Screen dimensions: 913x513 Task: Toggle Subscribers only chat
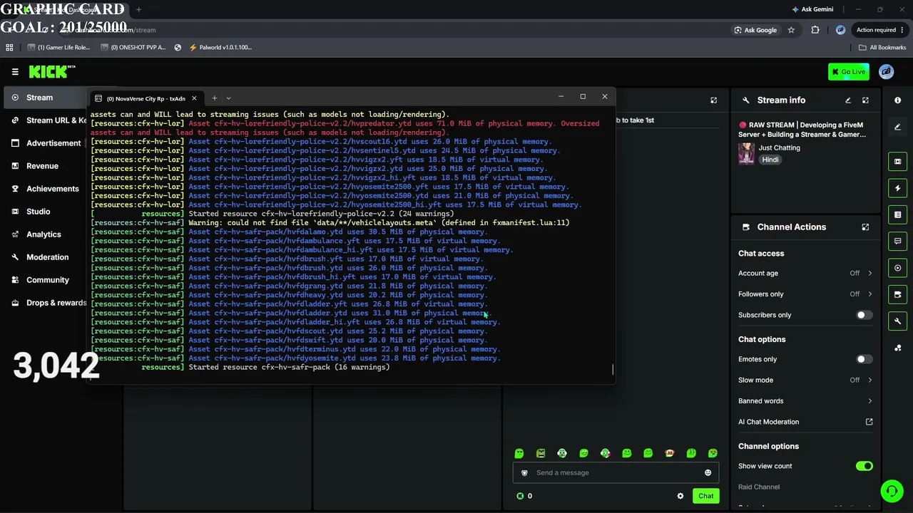click(x=864, y=315)
